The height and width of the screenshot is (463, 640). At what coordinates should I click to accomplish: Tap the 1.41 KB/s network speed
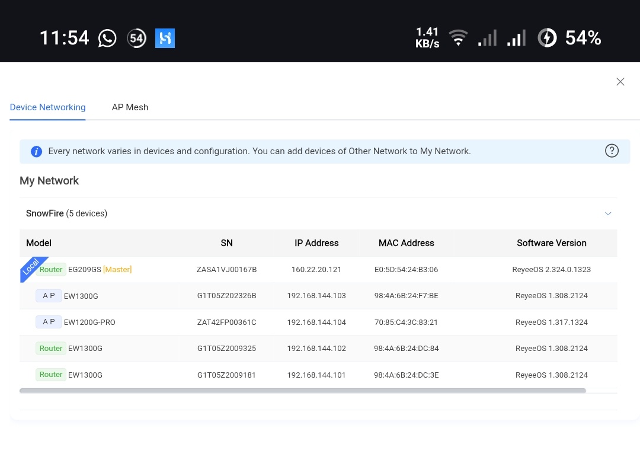[427, 37]
